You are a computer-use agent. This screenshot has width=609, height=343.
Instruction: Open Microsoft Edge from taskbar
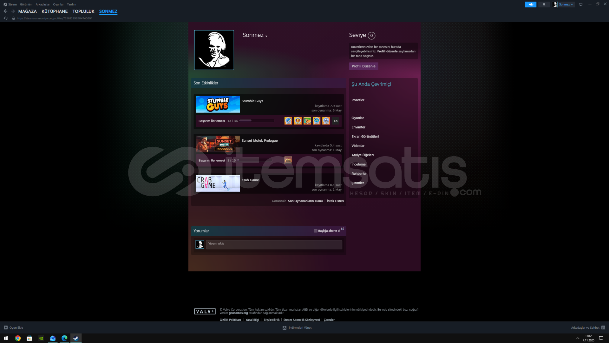pyautogui.click(x=64, y=338)
